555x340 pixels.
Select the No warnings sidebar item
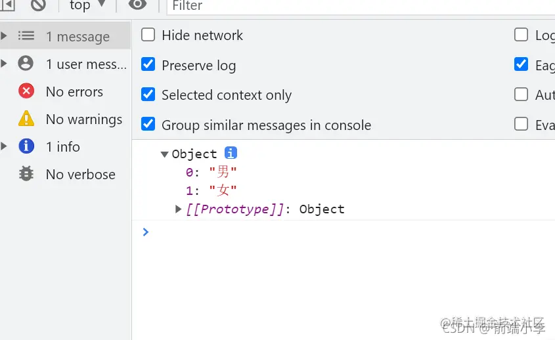click(x=83, y=119)
